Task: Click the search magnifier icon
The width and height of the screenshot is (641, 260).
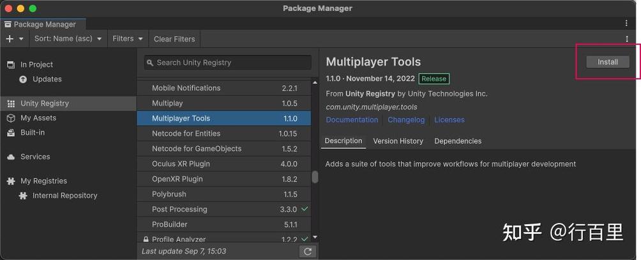Action: pyautogui.click(x=150, y=63)
